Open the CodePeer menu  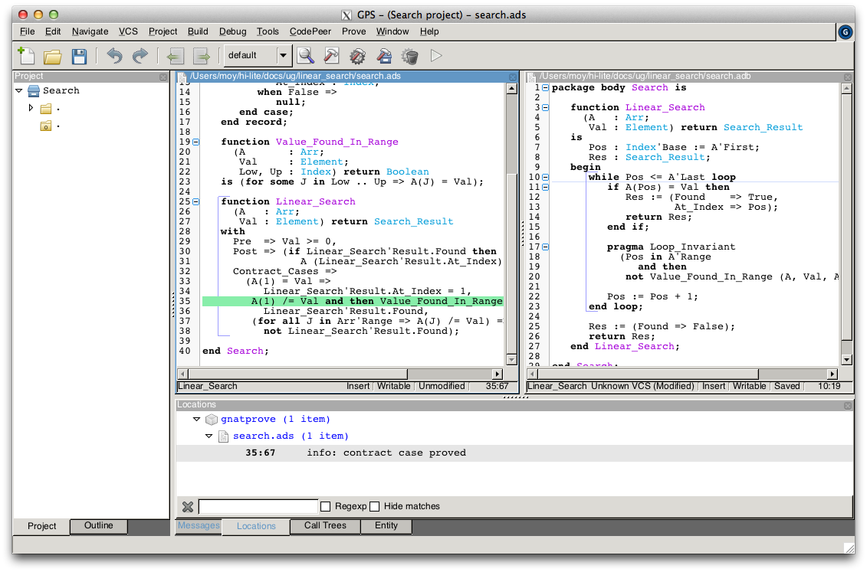coord(310,31)
